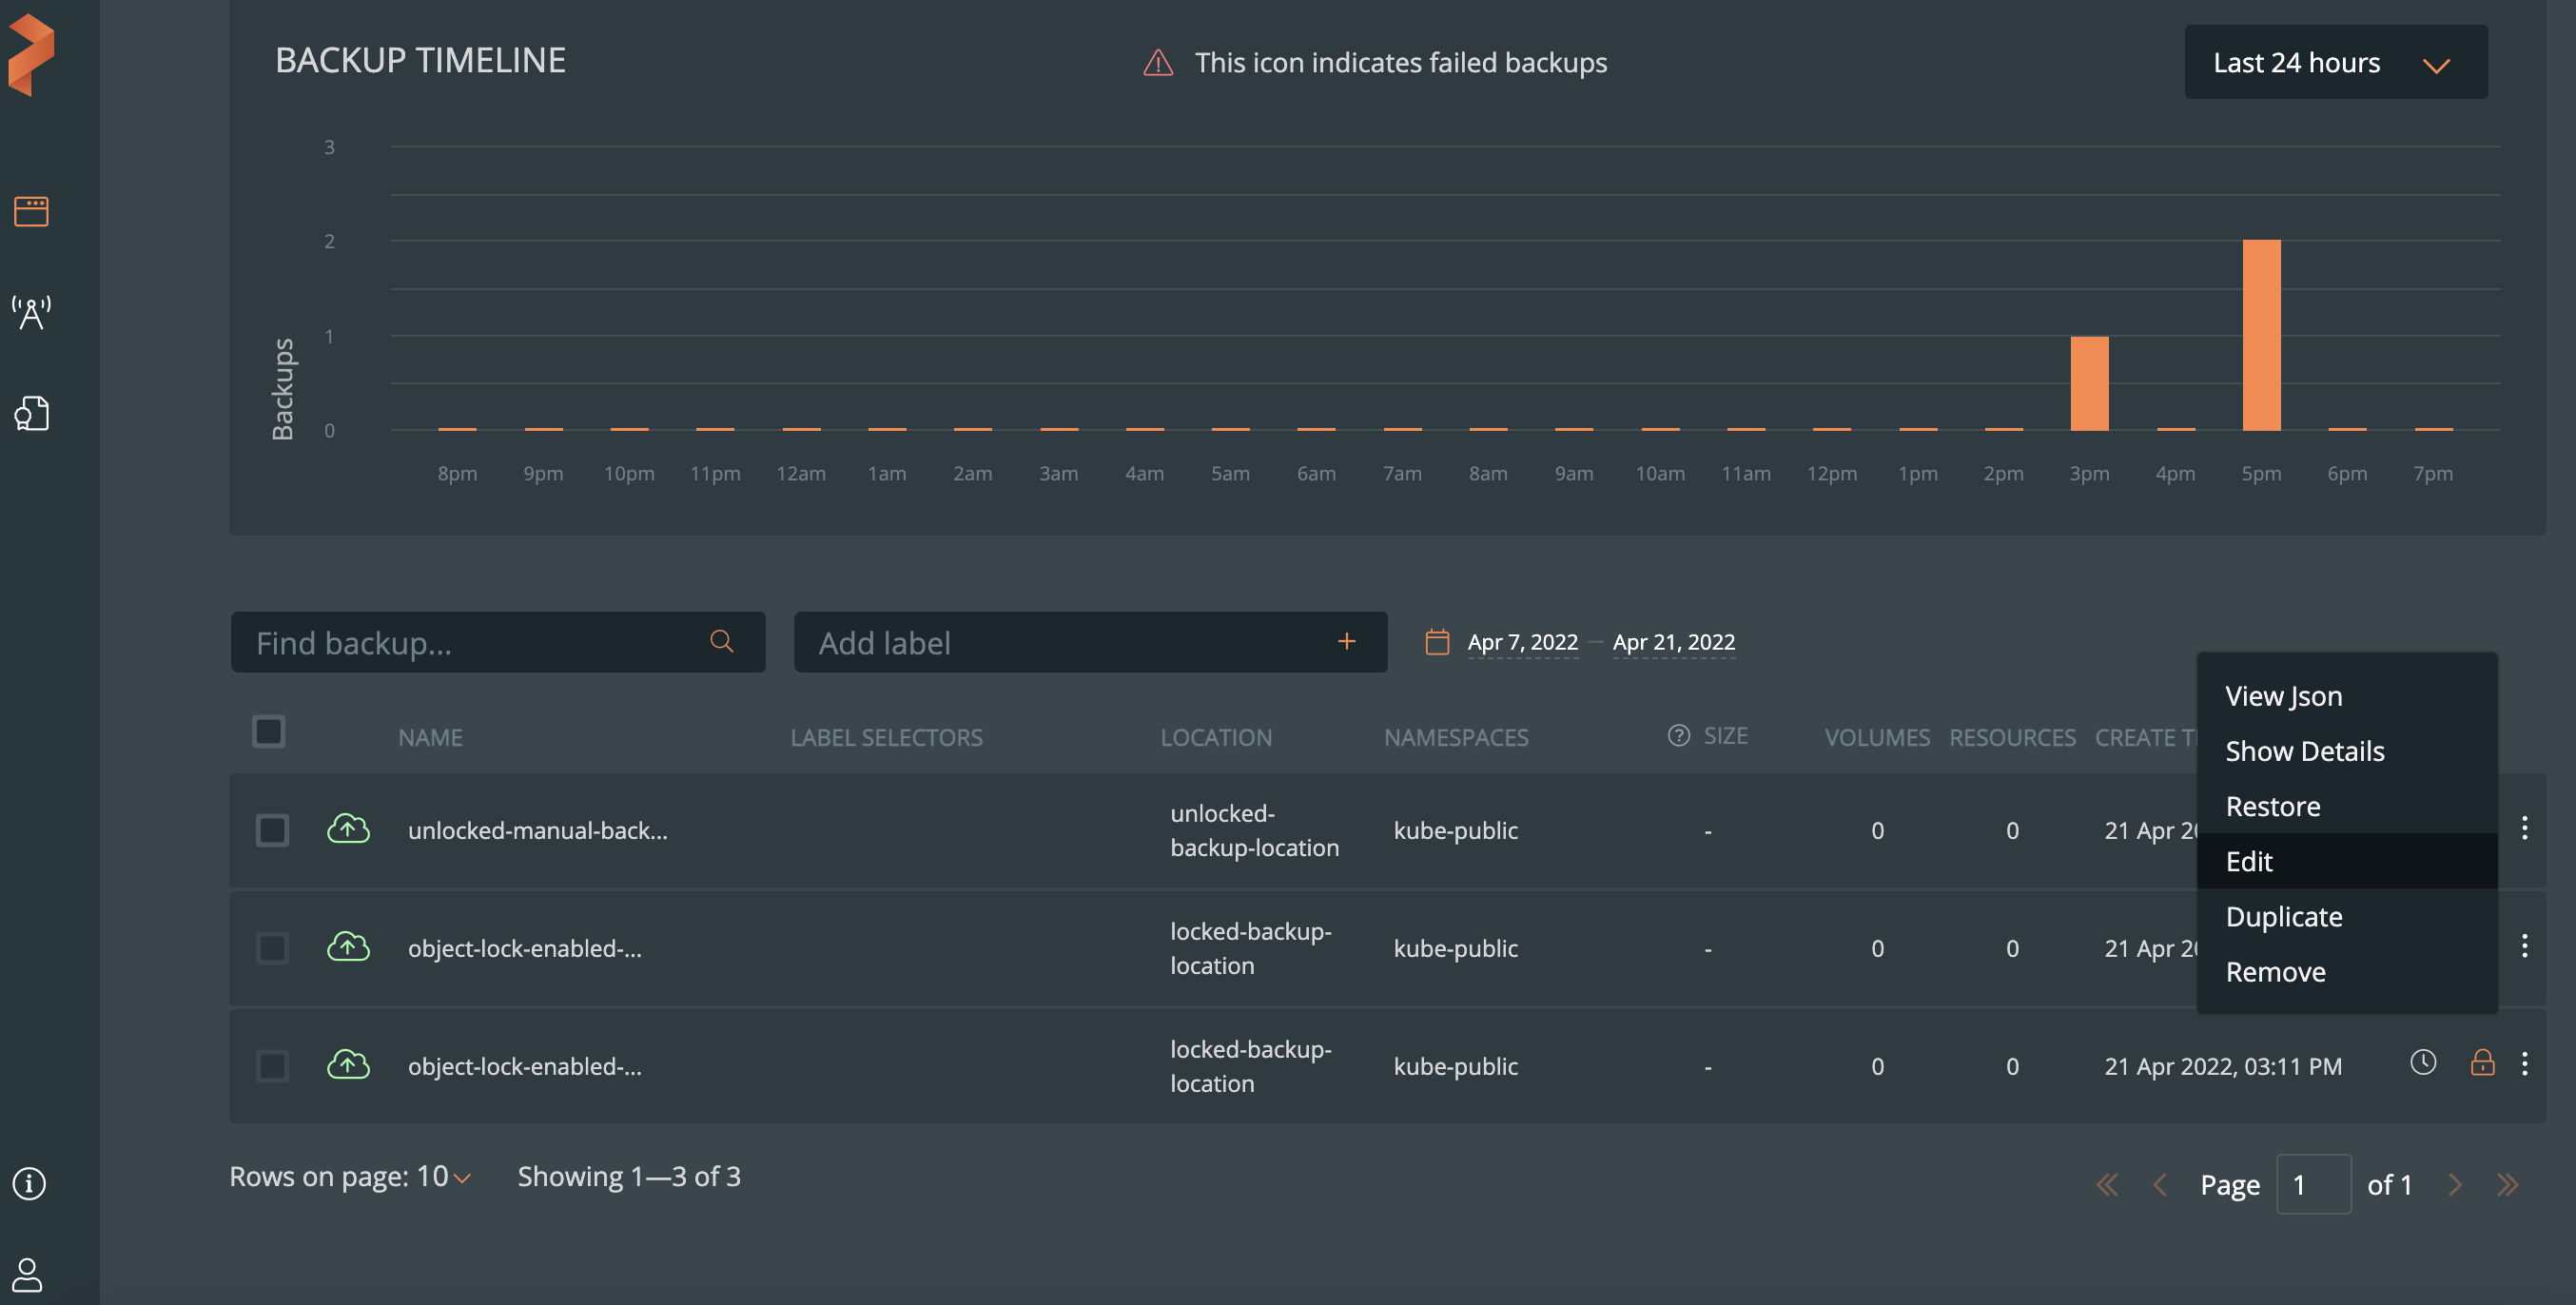Select Edit from the context menu
The height and width of the screenshot is (1305, 2576).
[2249, 861]
